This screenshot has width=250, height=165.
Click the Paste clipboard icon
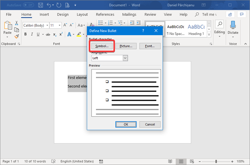pyautogui.click(x=8, y=26)
